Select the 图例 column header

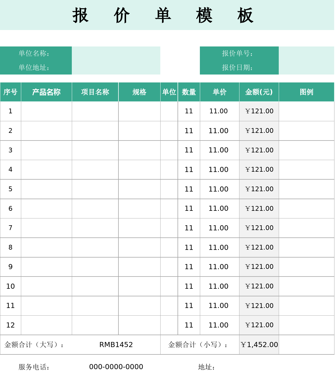click(306, 92)
